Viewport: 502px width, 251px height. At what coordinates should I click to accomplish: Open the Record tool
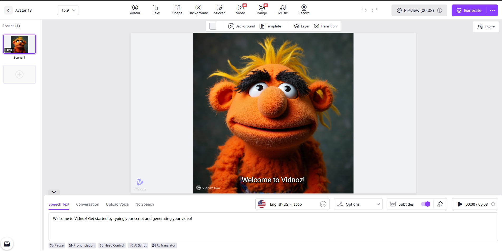(304, 10)
